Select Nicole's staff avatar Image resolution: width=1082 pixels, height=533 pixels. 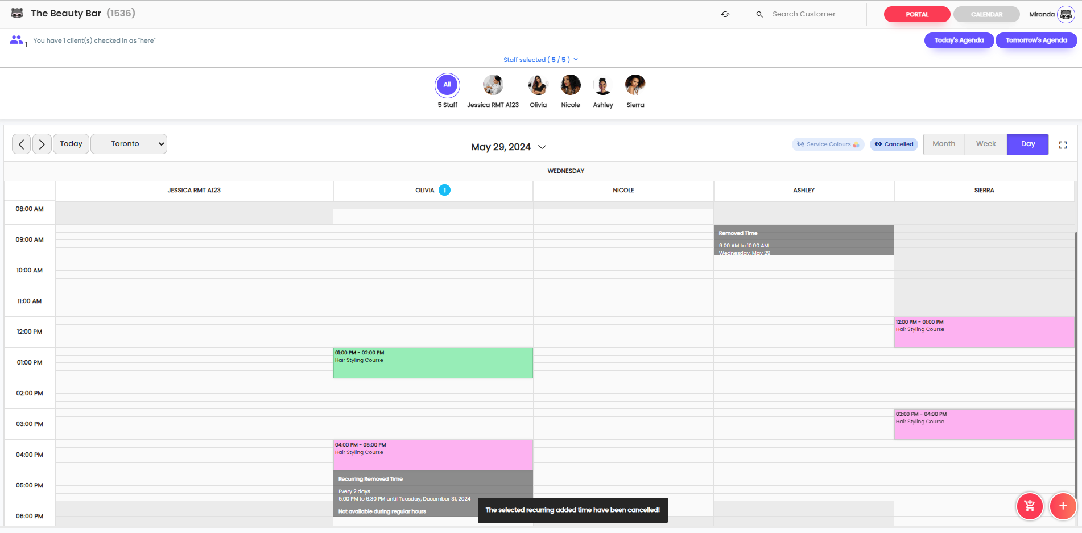(571, 85)
